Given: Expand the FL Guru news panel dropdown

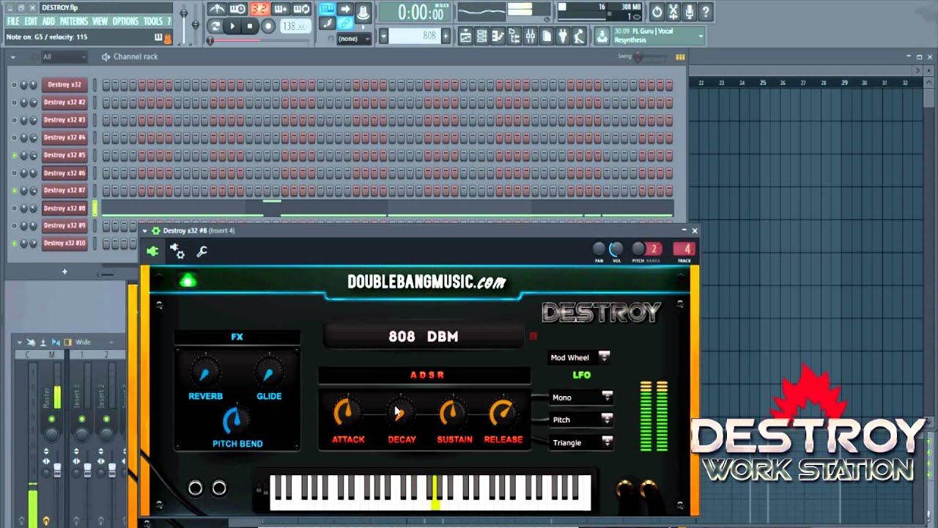Looking at the screenshot, I should click(701, 36).
